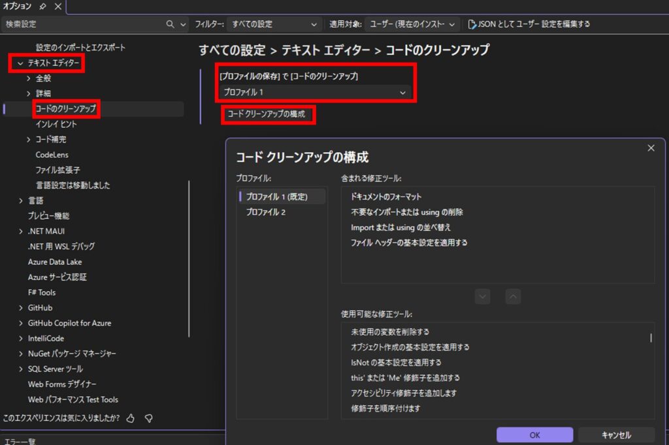
Task: Pin the オプション tab
Action: pyautogui.click(x=42, y=7)
